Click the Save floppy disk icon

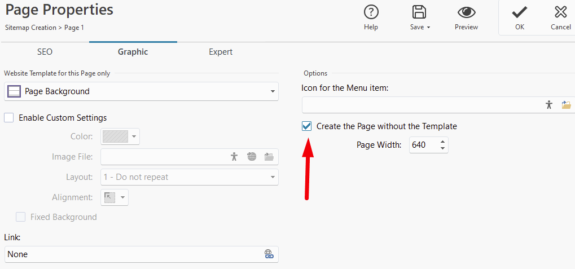419,12
